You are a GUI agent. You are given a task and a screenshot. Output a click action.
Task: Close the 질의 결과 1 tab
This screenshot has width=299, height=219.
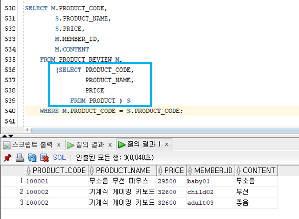167,145
